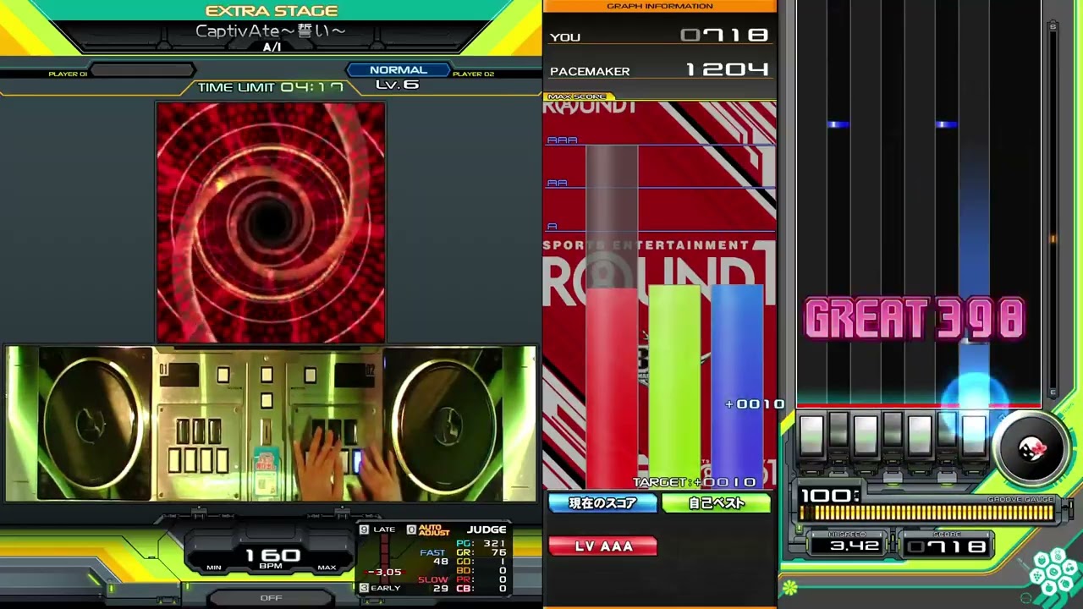The image size is (1083, 609).
Task: Select the 自己ベスト tab
Action: click(x=717, y=503)
